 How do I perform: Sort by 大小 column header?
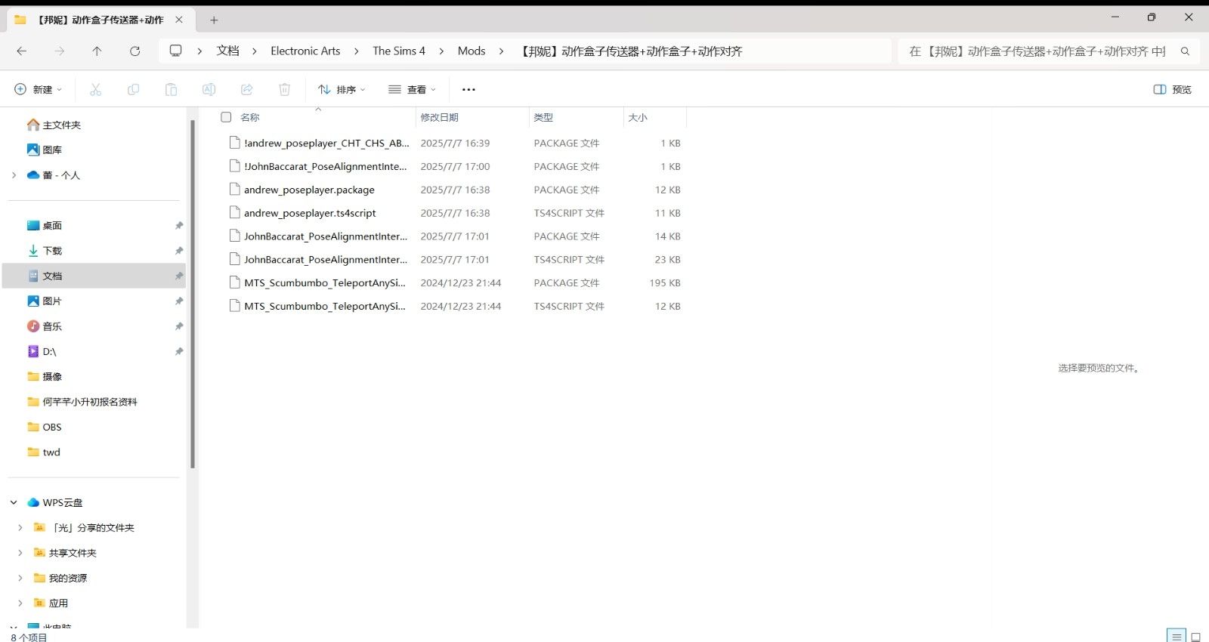[x=638, y=117]
